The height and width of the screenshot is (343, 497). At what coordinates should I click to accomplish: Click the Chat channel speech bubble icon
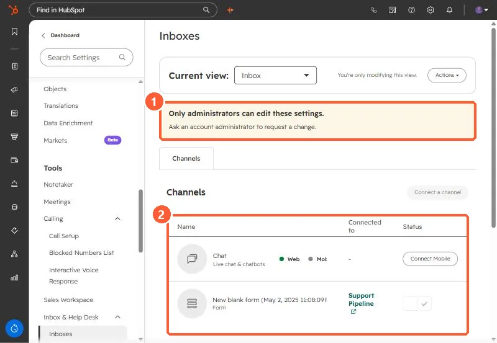[x=192, y=259]
